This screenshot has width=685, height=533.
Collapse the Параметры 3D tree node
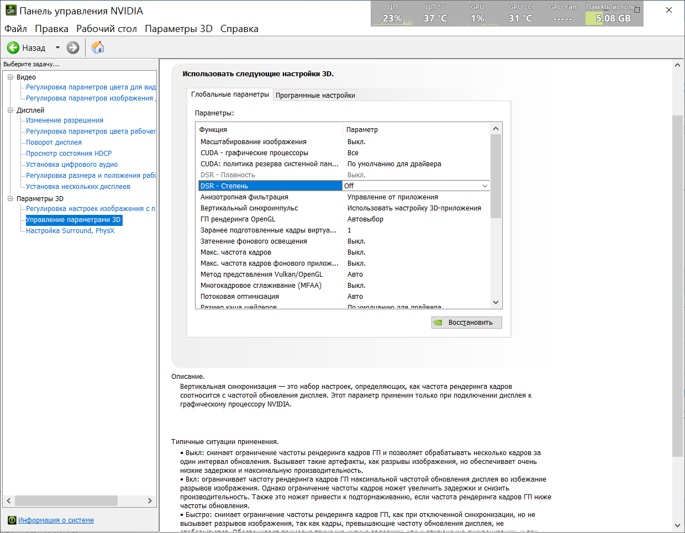point(10,199)
